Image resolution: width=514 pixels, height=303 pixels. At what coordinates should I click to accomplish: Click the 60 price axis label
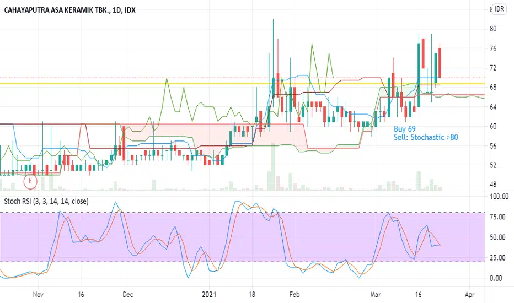[493, 126]
